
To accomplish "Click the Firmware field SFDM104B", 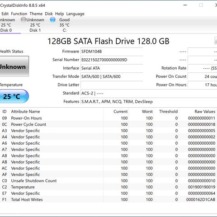I will 112,52.
